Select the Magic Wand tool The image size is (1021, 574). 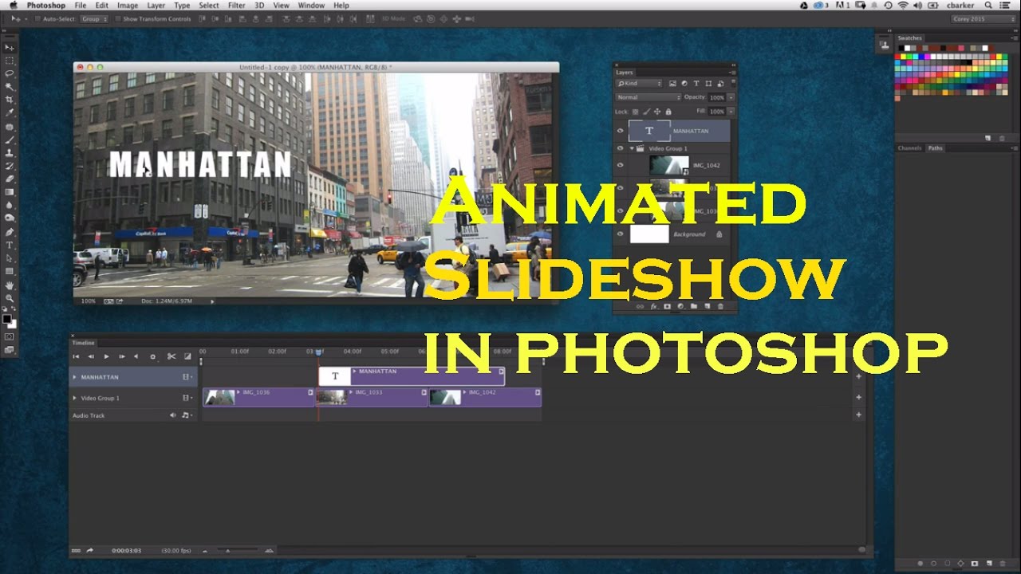coord(10,87)
